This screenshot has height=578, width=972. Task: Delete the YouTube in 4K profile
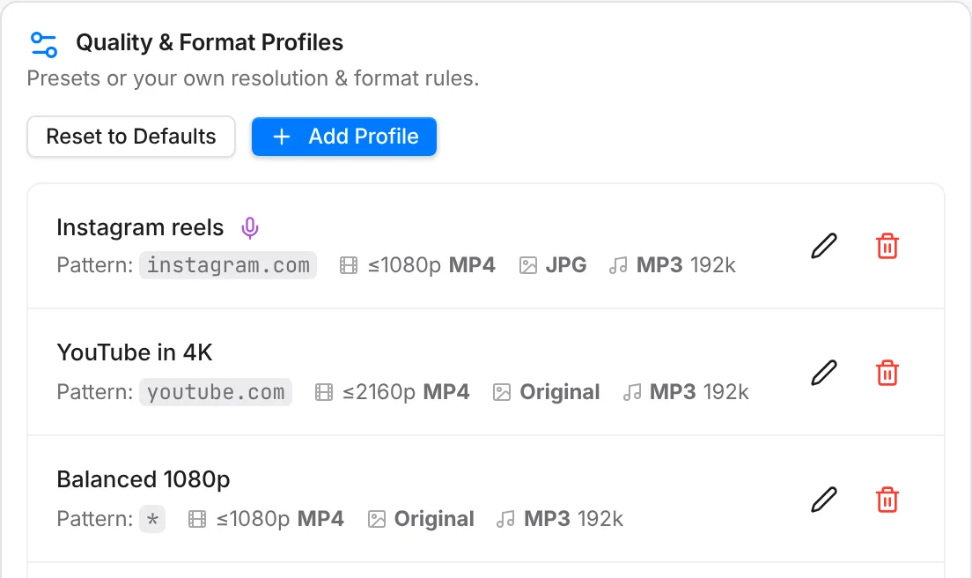click(887, 373)
